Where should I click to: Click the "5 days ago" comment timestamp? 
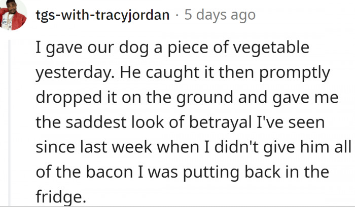point(220,15)
